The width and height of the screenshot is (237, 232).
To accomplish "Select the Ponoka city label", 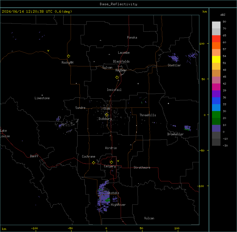I will click(132, 37).
